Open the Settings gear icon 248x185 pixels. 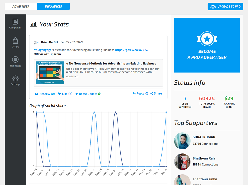click(15, 78)
